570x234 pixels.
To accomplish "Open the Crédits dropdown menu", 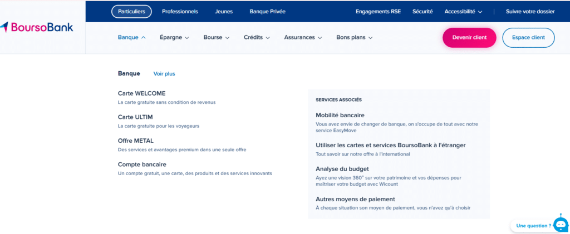I will coord(257,38).
